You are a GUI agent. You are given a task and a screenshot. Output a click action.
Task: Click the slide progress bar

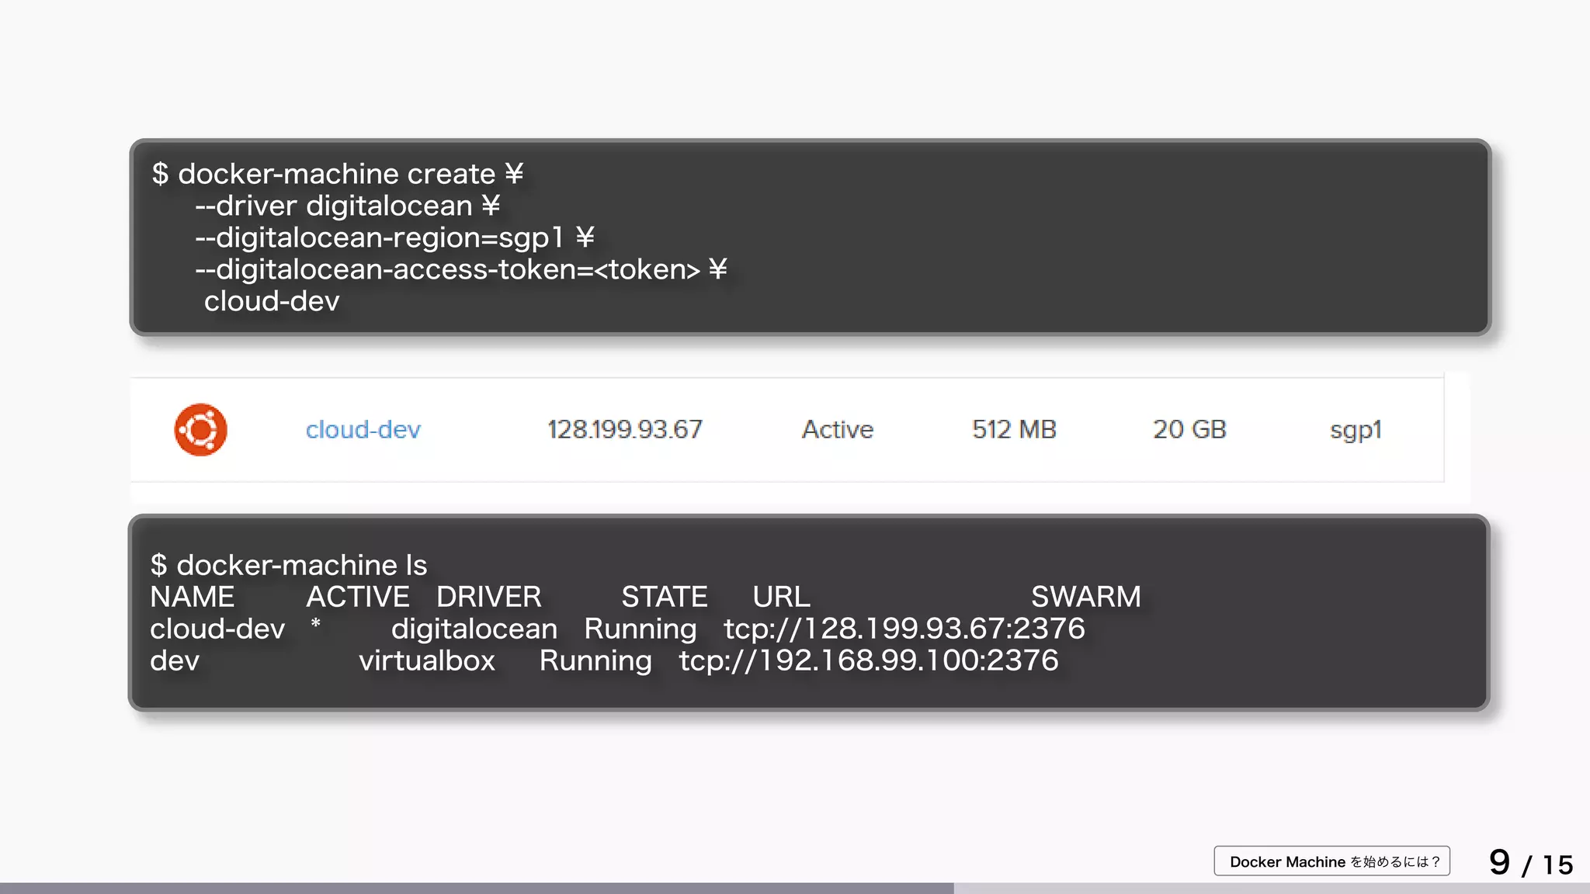pyautogui.click(x=795, y=888)
